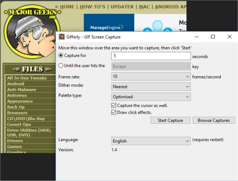Click the 'Gifferly - GIF Screen Capture' title text
The height and width of the screenshot is (181, 238).
click(93, 37)
